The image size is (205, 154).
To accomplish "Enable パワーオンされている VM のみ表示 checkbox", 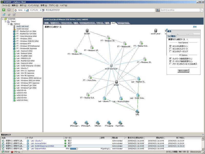I will [x=170, y=64].
